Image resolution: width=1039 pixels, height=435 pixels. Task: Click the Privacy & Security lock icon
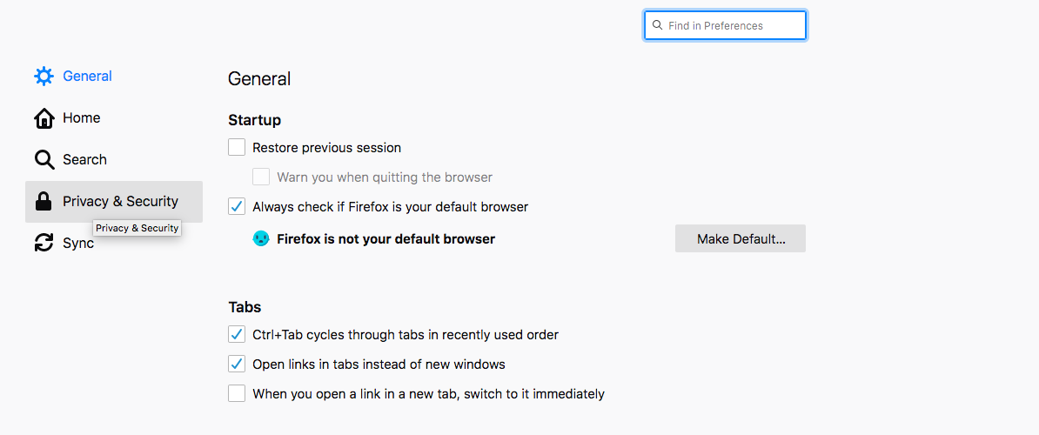(44, 201)
